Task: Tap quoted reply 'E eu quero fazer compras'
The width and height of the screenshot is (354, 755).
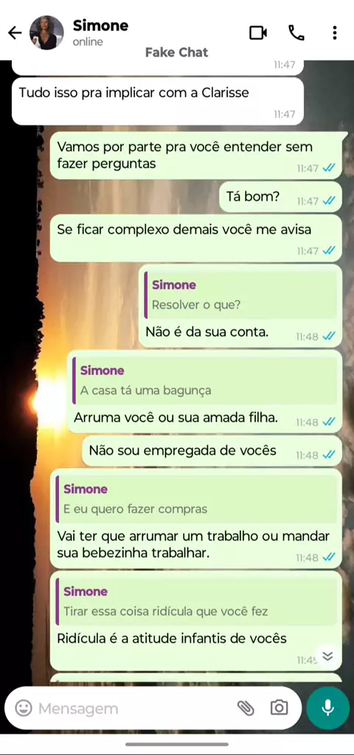Action: [x=196, y=499]
